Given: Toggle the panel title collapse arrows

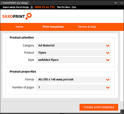Looking at the screenshot, I should [2, 3].
